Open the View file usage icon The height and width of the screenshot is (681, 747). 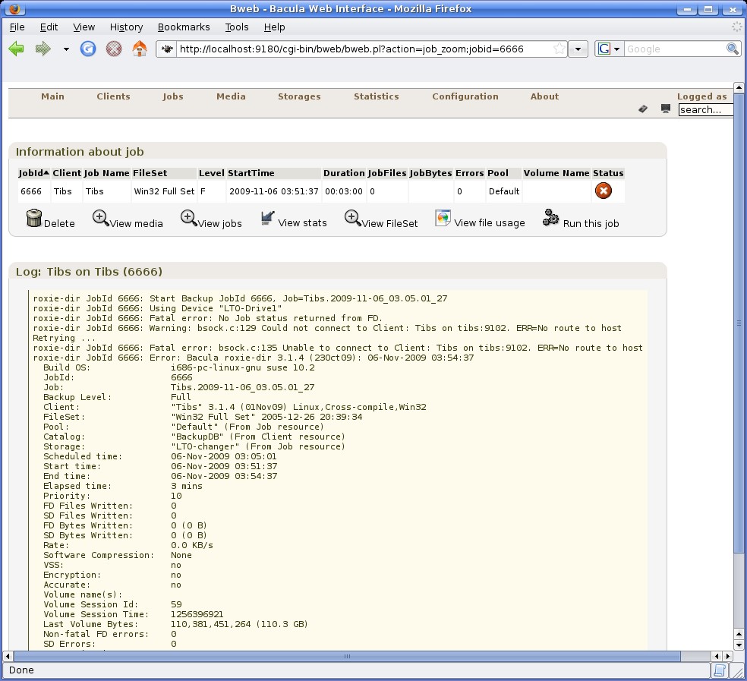(x=443, y=219)
